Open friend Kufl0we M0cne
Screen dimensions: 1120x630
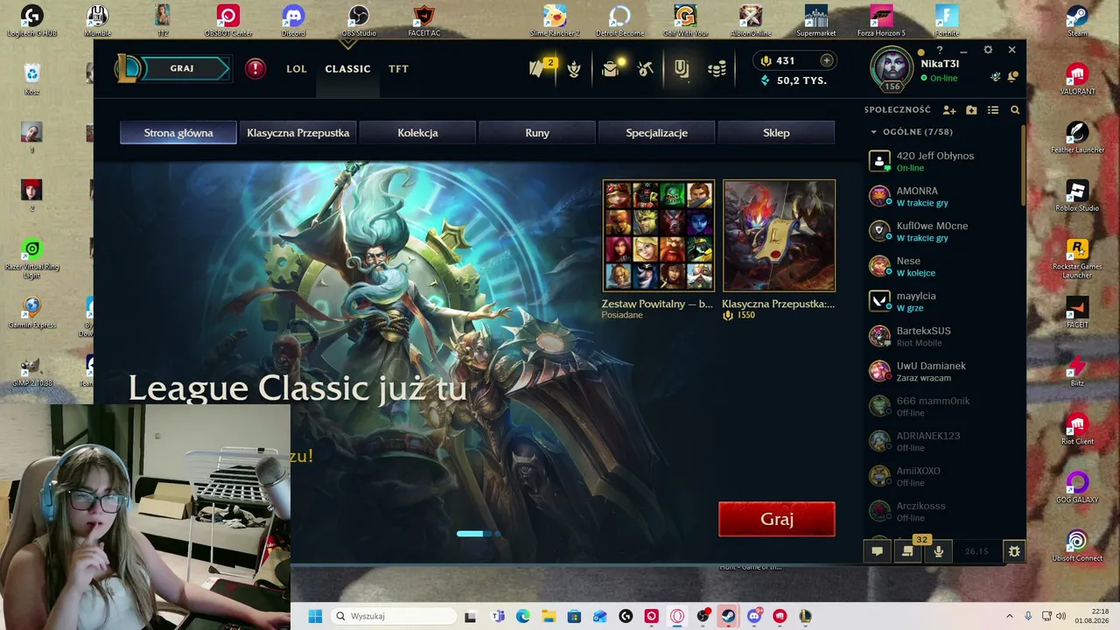(943, 231)
